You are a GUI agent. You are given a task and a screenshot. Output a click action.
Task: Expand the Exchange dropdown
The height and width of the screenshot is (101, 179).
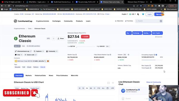[x=137, y=33]
